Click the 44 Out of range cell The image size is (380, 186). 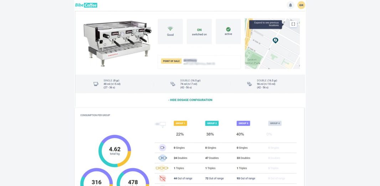[x=183, y=179]
